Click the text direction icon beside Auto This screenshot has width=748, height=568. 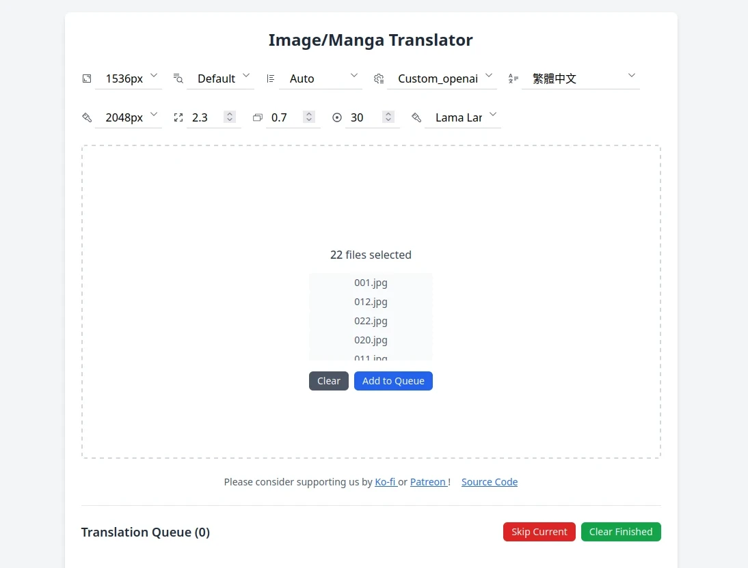coord(271,79)
